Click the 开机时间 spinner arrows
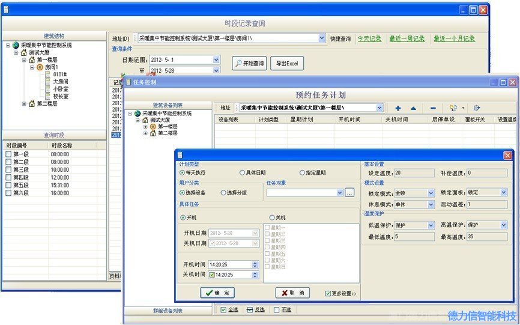 (x=255, y=264)
